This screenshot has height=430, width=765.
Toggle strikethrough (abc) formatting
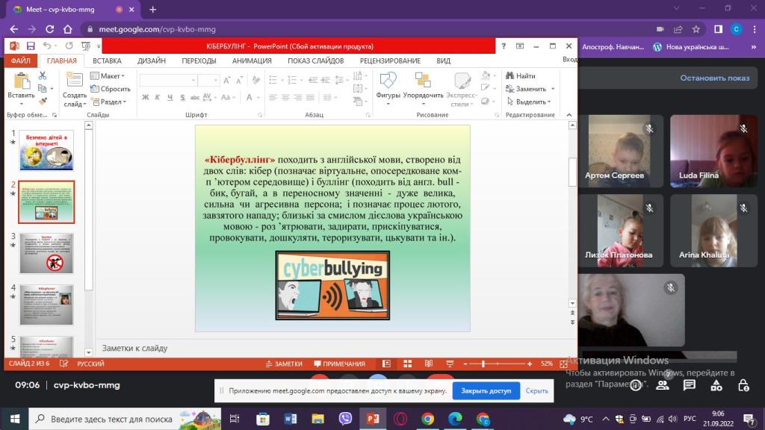(x=194, y=98)
